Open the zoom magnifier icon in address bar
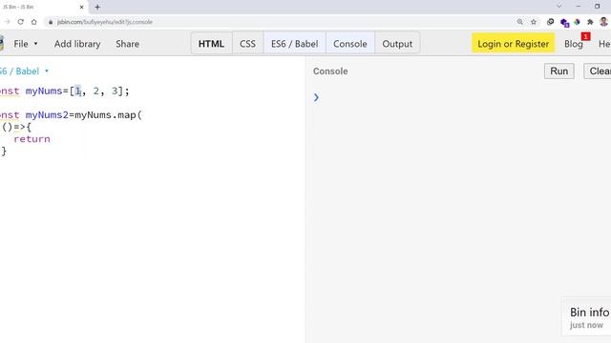The width and height of the screenshot is (611, 343). pos(519,22)
